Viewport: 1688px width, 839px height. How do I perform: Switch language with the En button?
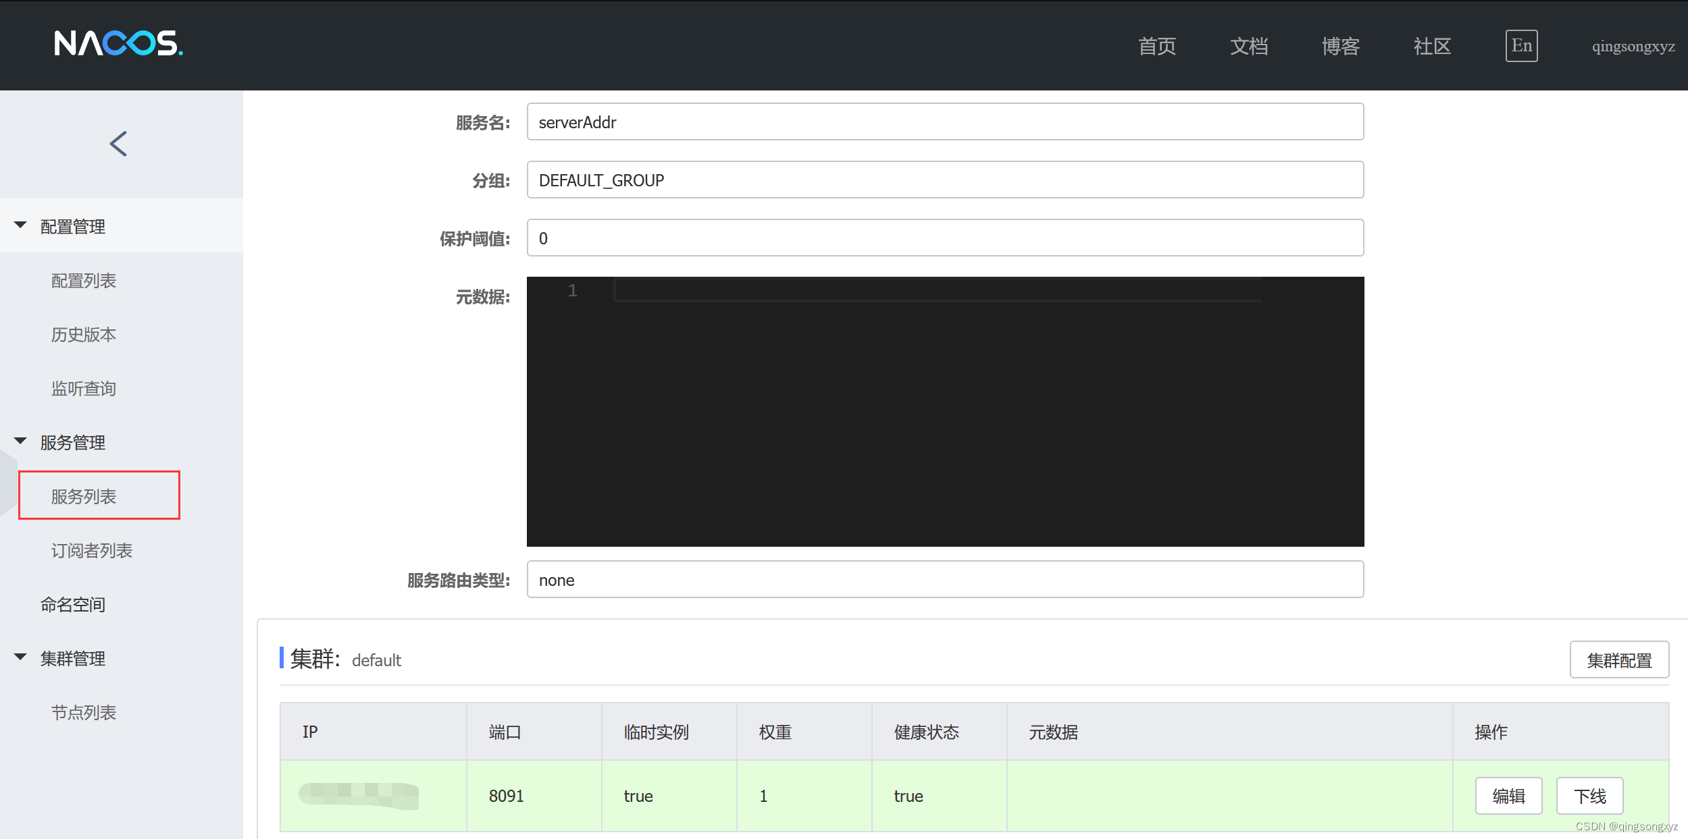tap(1521, 46)
